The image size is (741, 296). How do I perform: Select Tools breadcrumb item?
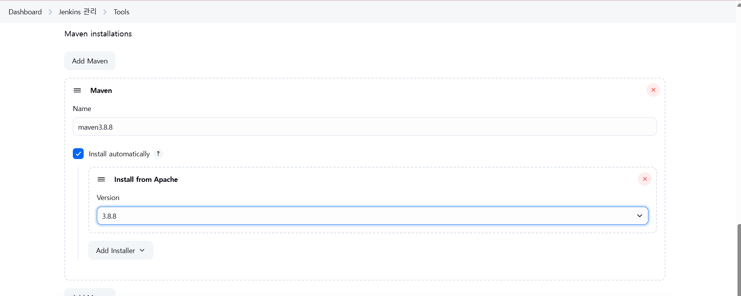tap(122, 12)
